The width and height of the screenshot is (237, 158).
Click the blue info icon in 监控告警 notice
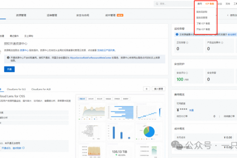click(177, 34)
